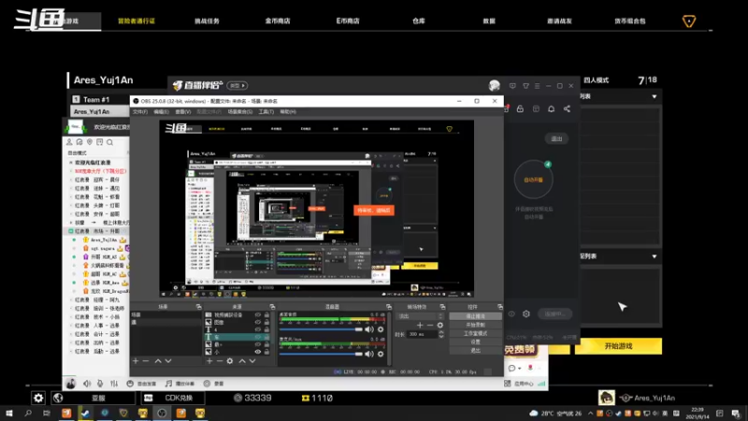748x421 pixels.
Task: Click transition duration 300 ms input field
Action: (422, 334)
